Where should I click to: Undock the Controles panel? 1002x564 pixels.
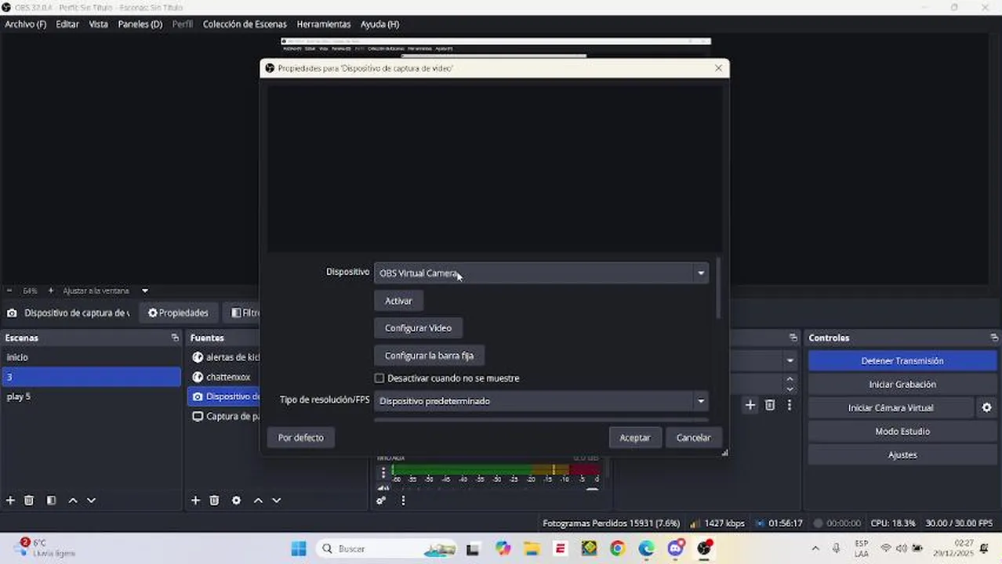pyautogui.click(x=994, y=338)
